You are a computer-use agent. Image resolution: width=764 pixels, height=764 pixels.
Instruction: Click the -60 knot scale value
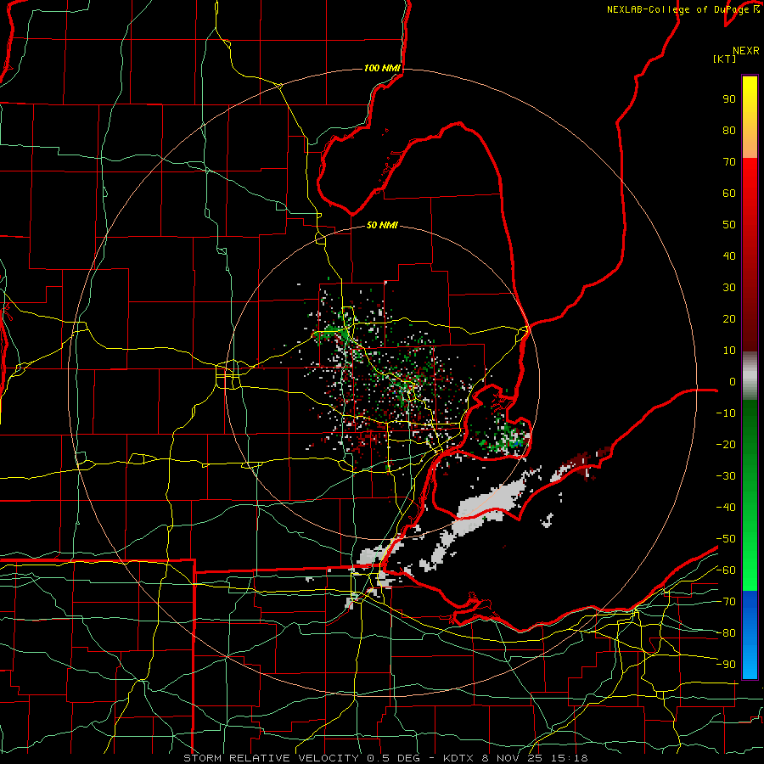[x=726, y=570]
